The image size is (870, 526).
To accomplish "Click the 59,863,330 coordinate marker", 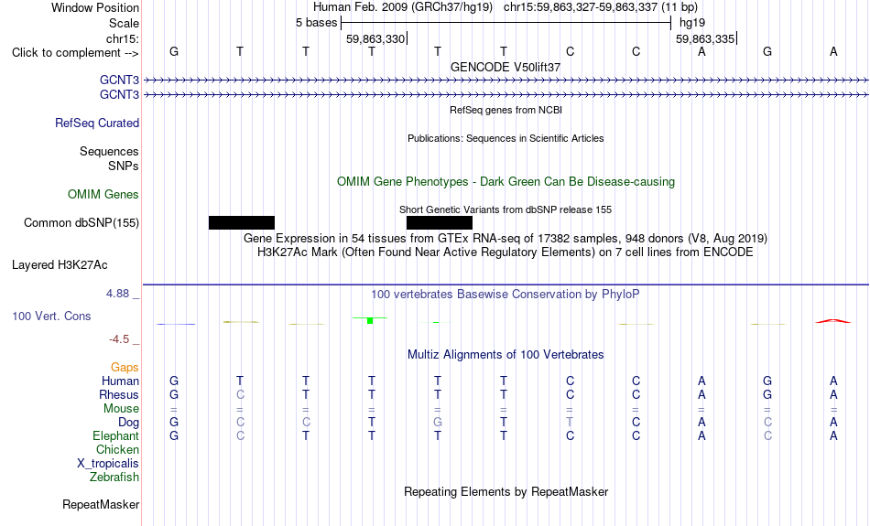I will pyautogui.click(x=375, y=39).
